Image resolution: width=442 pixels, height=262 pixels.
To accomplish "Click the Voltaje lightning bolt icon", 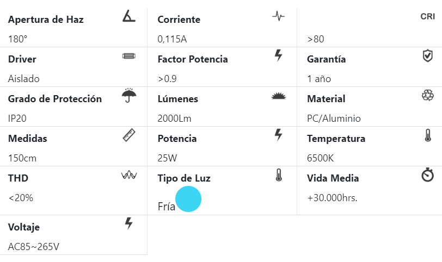I will point(129,223).
